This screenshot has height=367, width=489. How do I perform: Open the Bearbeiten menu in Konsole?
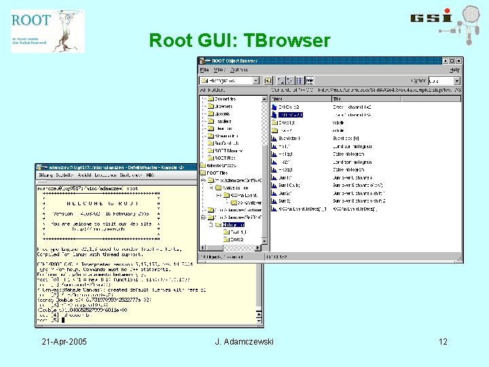[65, 175]
